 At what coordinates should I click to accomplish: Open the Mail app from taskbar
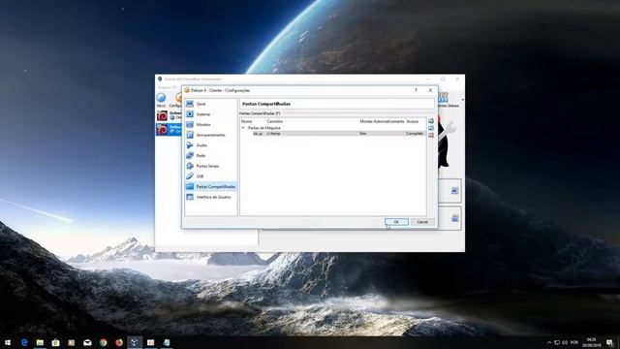click(x=87, y=342)
